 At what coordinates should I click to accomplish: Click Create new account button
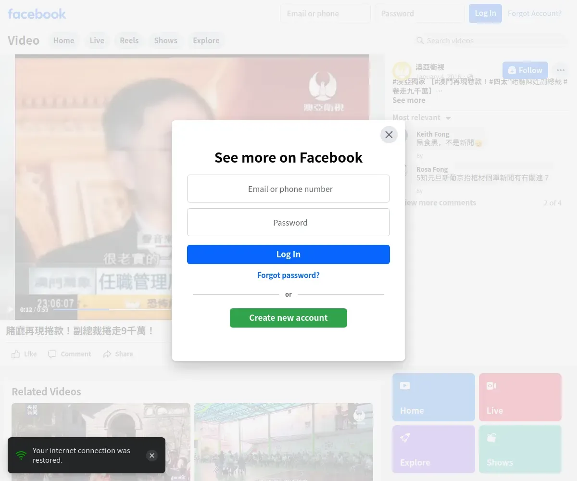(288, 318)
